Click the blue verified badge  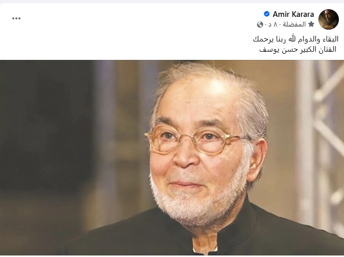[267, 14]
